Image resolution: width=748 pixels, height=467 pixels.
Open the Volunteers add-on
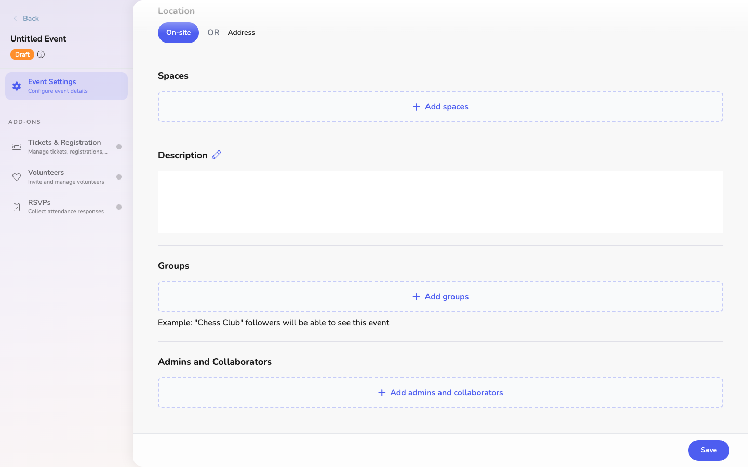tap(66, 177)
